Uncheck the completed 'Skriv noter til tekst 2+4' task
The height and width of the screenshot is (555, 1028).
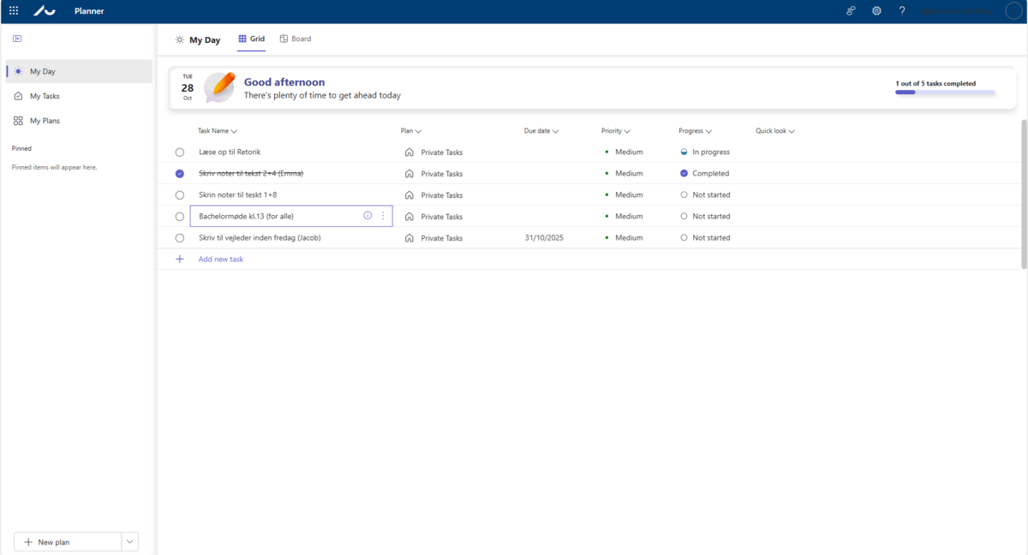click(180, 174)
